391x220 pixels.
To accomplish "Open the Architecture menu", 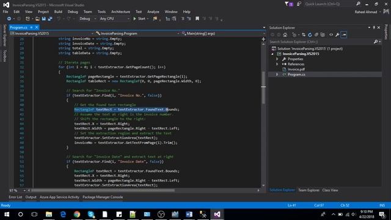I will click(x=120, y=12).
